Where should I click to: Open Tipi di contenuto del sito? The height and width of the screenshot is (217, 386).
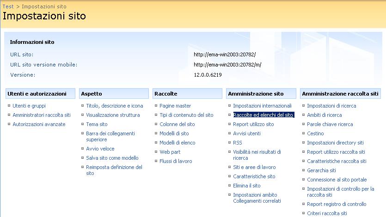click(x=186, y=115)
